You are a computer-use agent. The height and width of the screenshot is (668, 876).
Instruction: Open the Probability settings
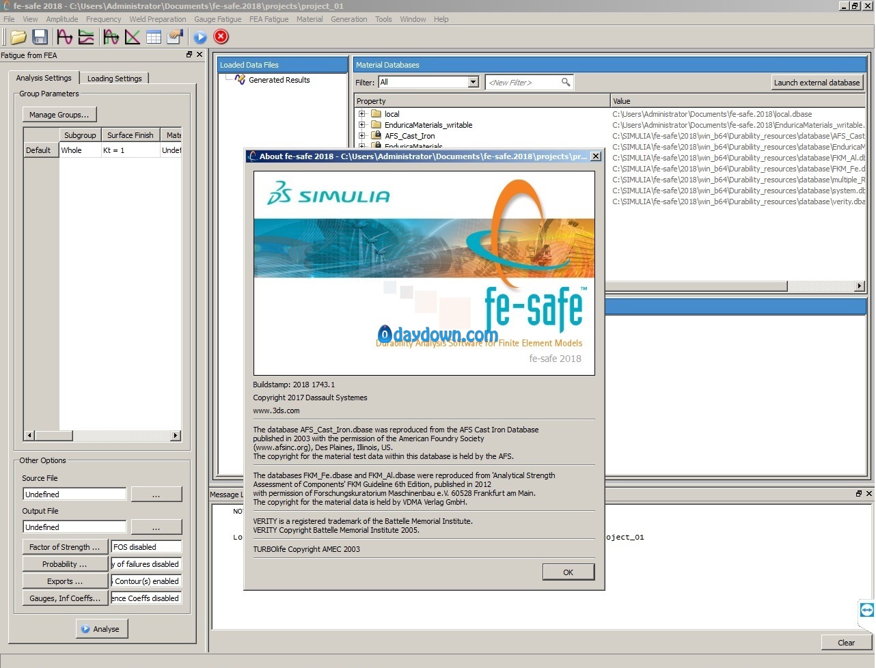coord(65,564)
